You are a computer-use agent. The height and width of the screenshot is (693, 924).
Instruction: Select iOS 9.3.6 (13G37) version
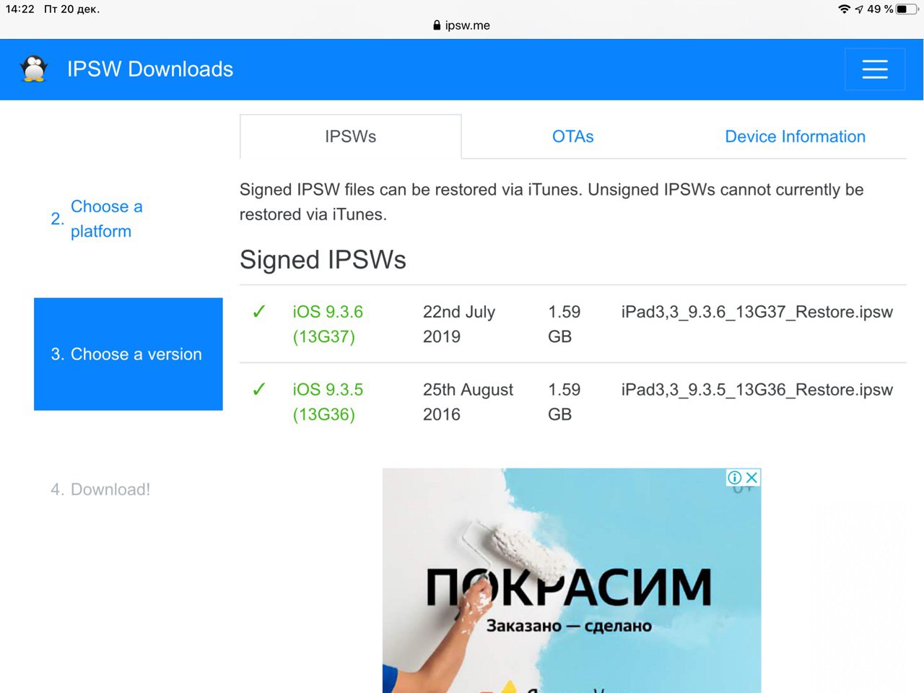[328, 324]
